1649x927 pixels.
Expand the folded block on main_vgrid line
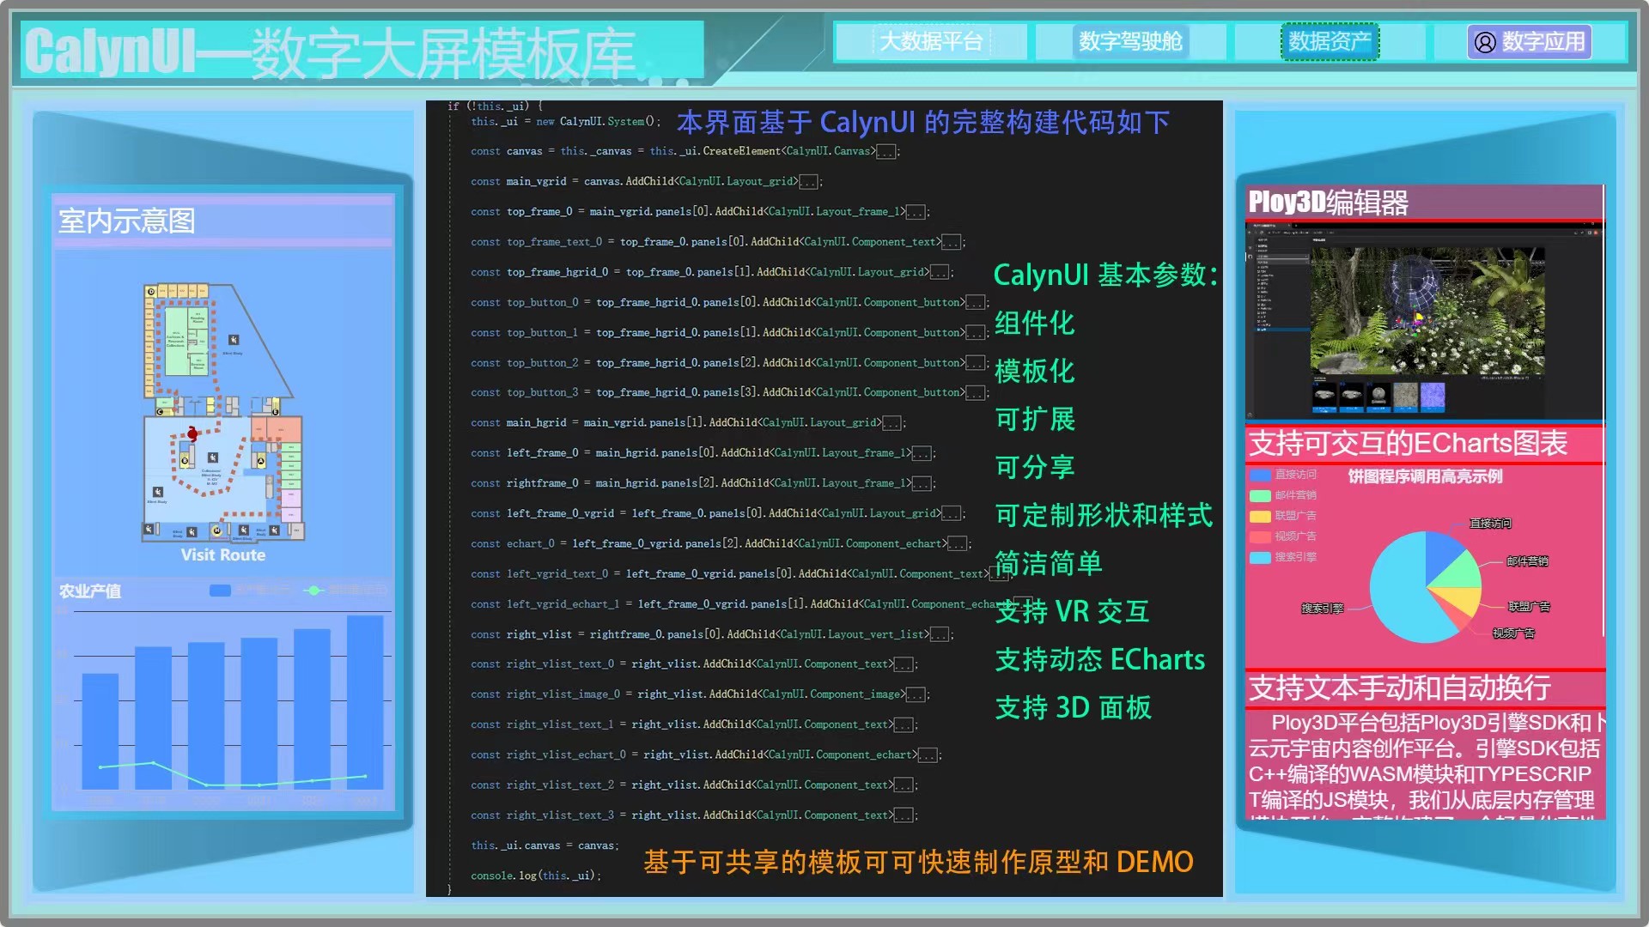click(808, 182)
